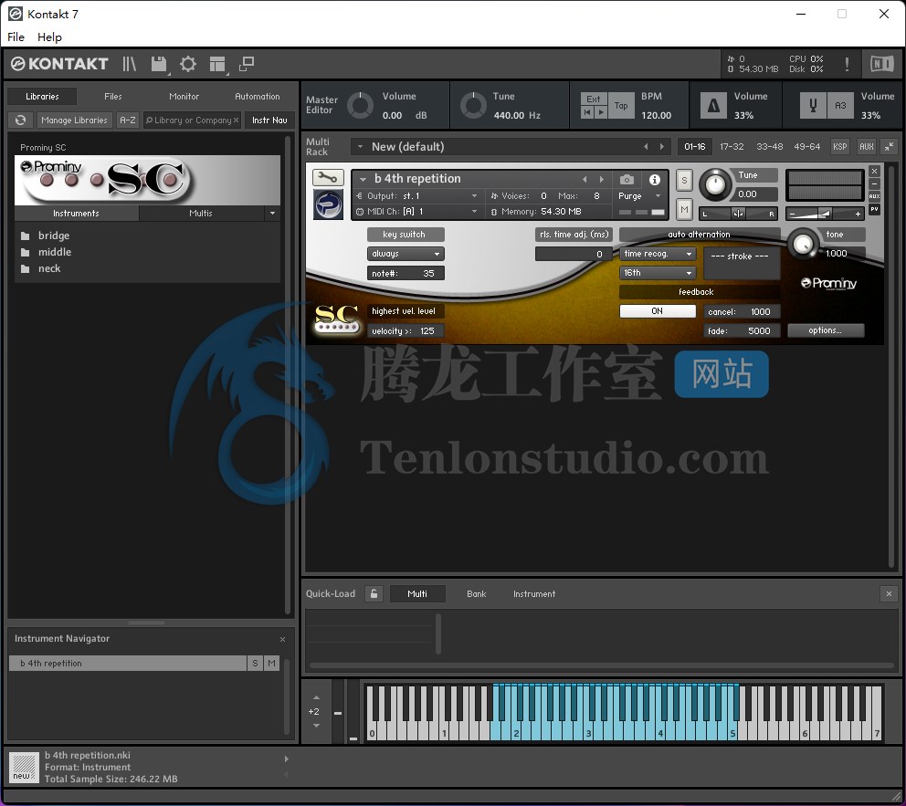Click the Tap tempo button
The image size is (906, 806).
[x=621, y=106]
